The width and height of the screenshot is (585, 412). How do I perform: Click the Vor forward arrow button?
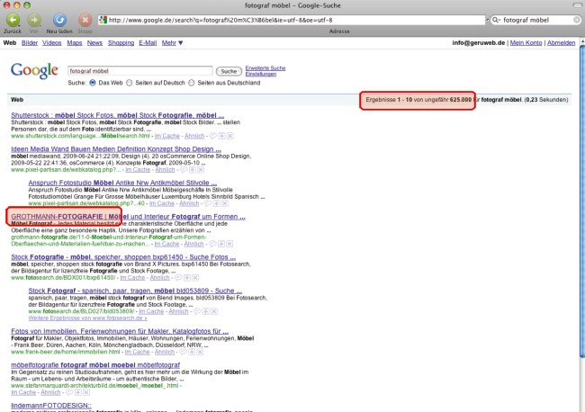point(34,20)
